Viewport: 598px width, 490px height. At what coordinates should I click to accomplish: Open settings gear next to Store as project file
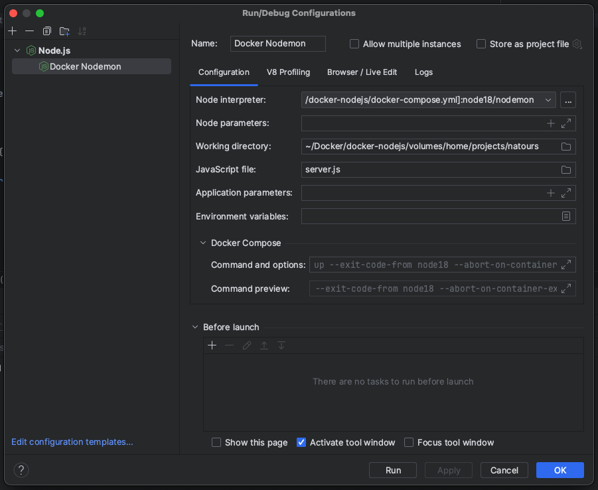pyautogui.click(x=577, y=44)
